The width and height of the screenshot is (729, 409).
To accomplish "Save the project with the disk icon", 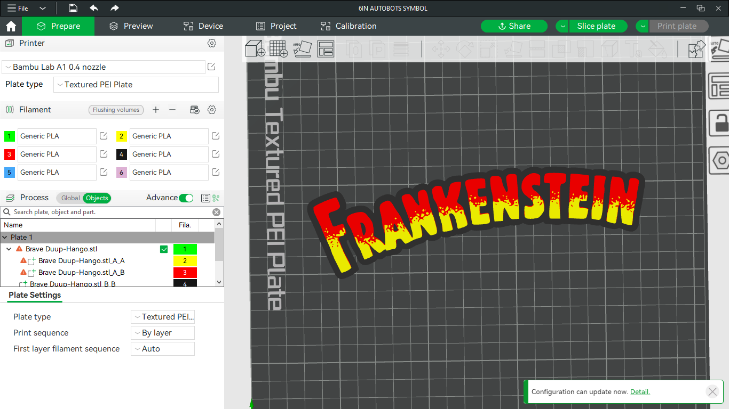I will pyautogui.click(x=73, y=8).
